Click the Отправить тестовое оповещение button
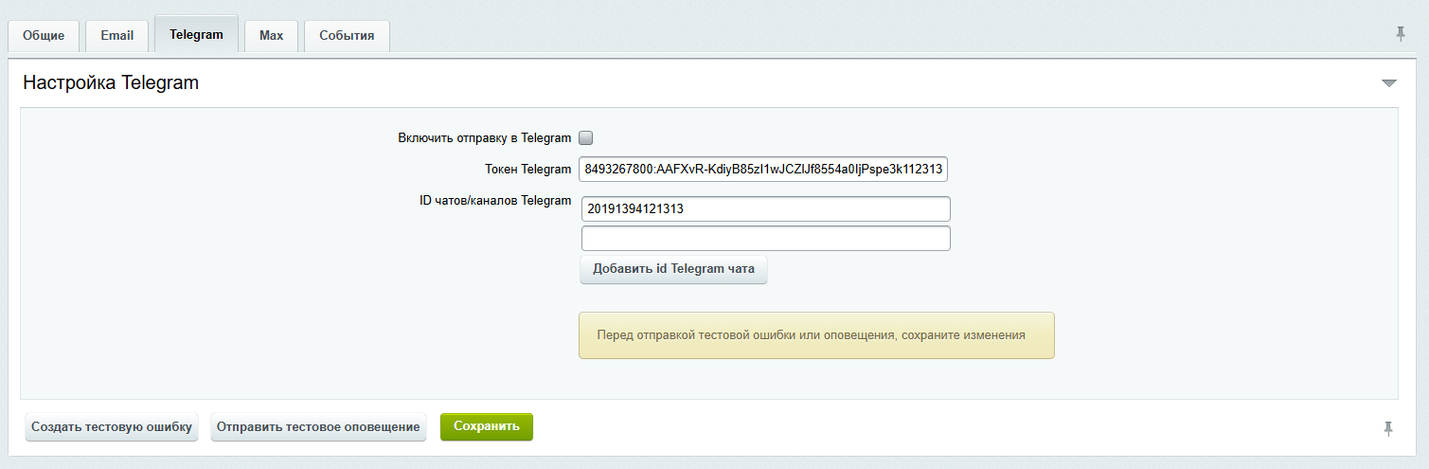This screenshot has height=469, width=1429. (x=318, y=427)
